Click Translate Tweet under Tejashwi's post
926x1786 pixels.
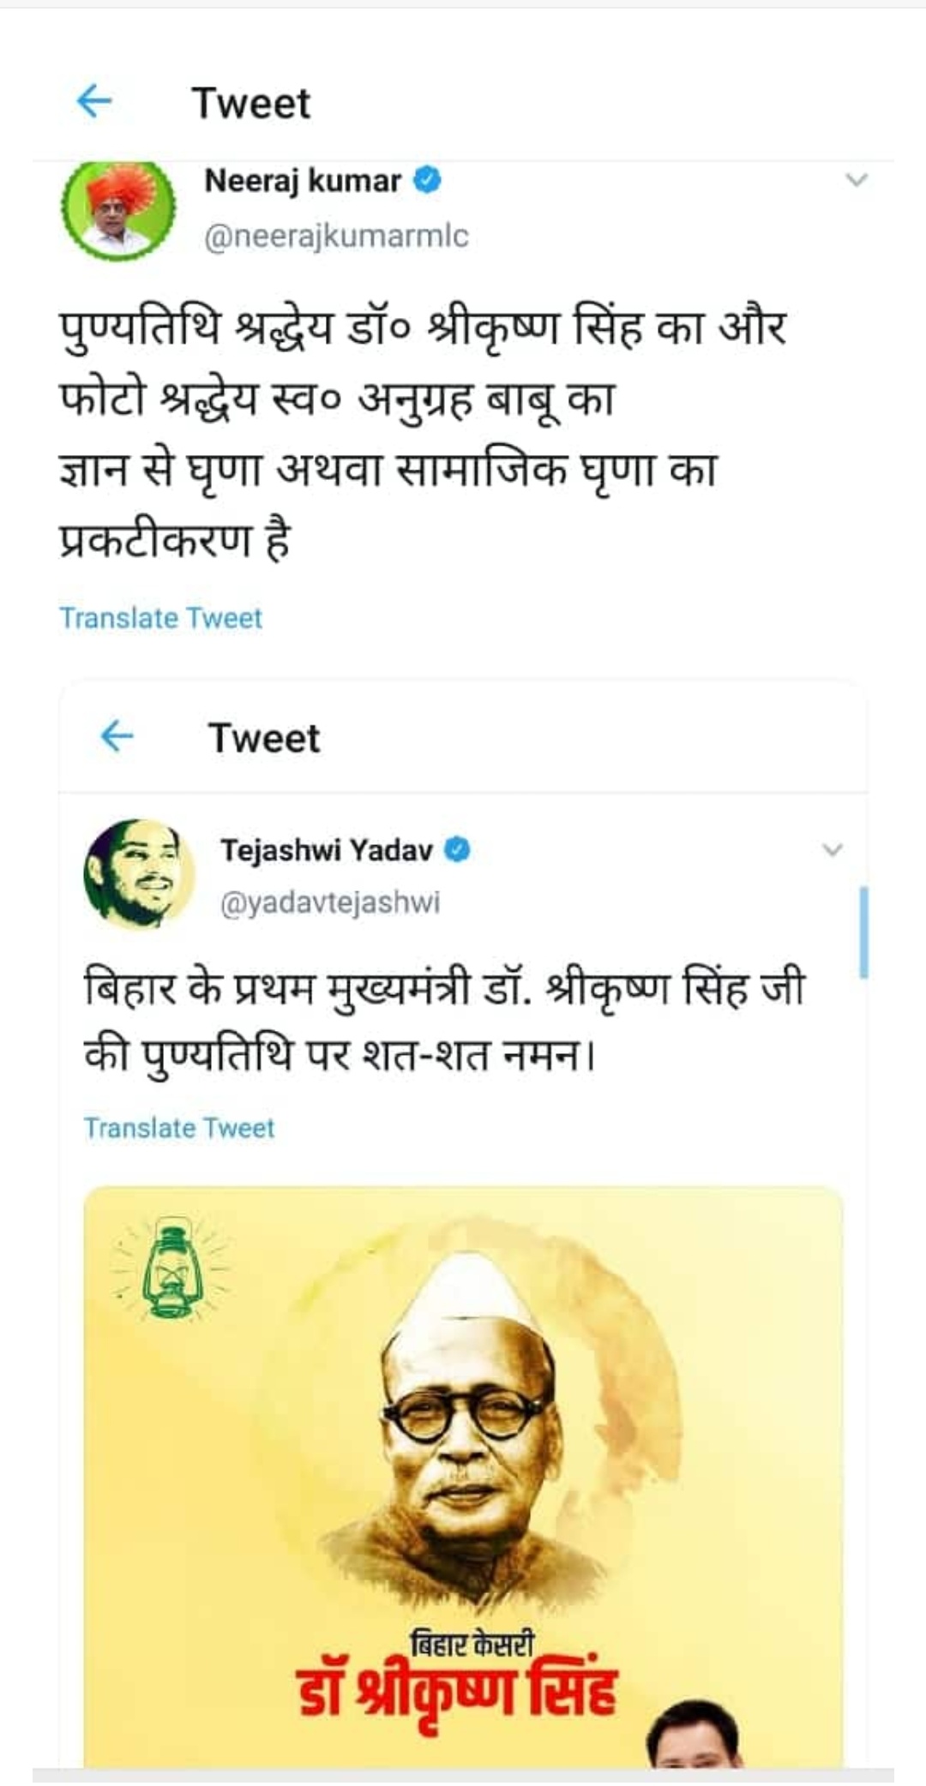(179, 1128)
